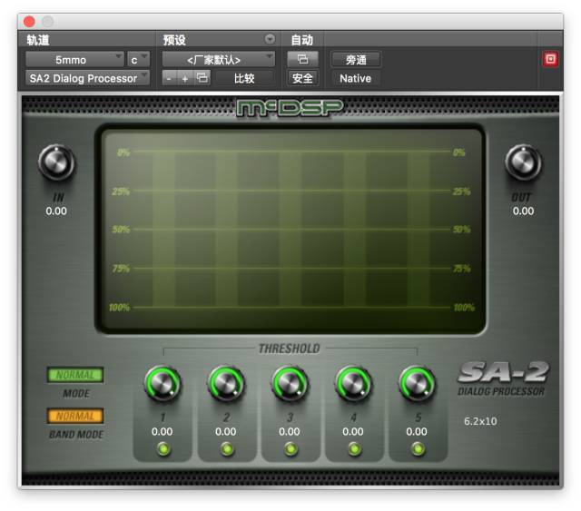Close the plugin window with red button

29,22
